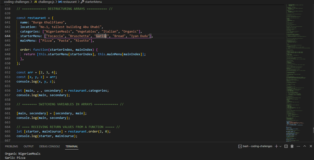314x160 pixels.
Task: Open the restaurant breadcrumb symbol
Action: point(70,2)
